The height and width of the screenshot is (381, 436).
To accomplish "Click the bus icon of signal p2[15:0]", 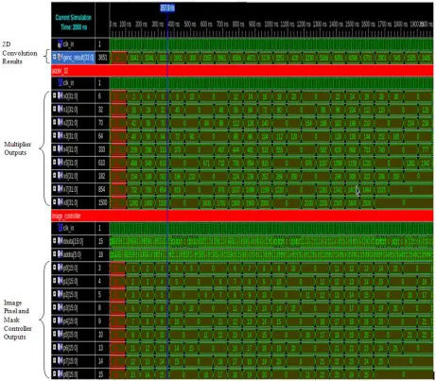I will pyautogui.click(x=60, y=295).
